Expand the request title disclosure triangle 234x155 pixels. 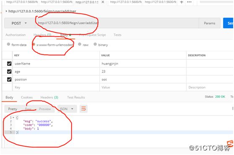point(6,11)
